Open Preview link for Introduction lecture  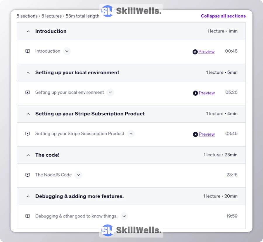(207, 52)
